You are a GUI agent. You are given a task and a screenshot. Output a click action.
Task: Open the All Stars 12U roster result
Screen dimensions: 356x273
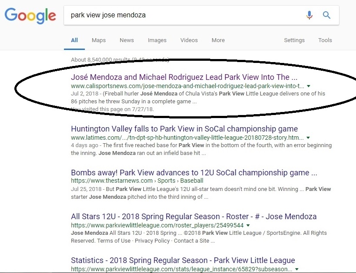[x=194, y=217]
